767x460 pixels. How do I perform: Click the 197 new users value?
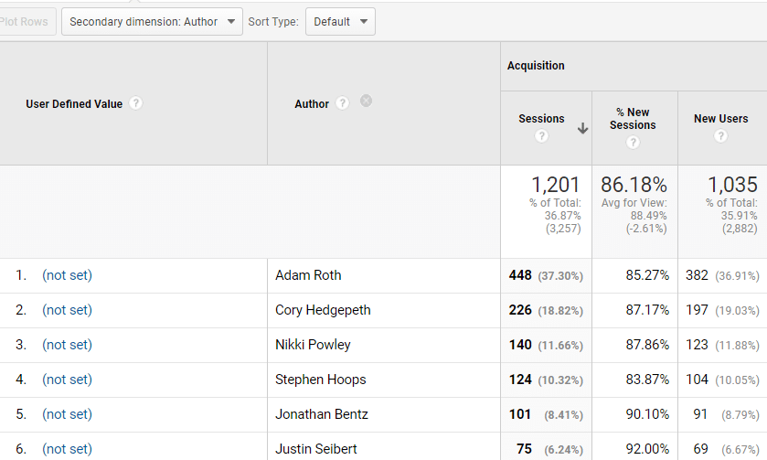(697, 310)
